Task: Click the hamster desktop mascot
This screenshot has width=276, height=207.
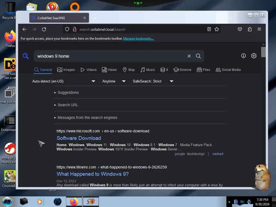Action: click(x=262, y=177)
